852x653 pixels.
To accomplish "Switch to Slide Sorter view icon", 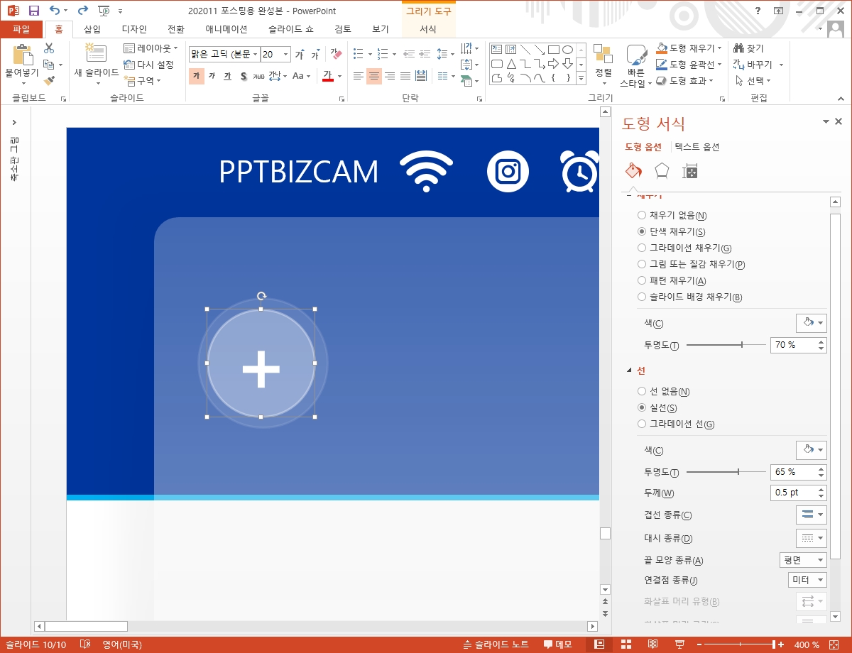I will [626, 644].
